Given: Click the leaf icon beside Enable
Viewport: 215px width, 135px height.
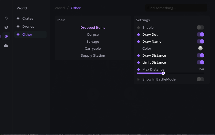Looking at the screenshot, I should click(x=139, y=28).
